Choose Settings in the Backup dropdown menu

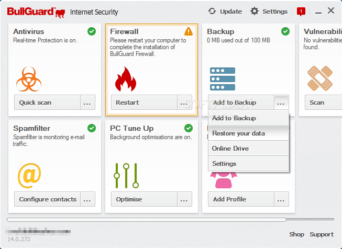point(249,164)
